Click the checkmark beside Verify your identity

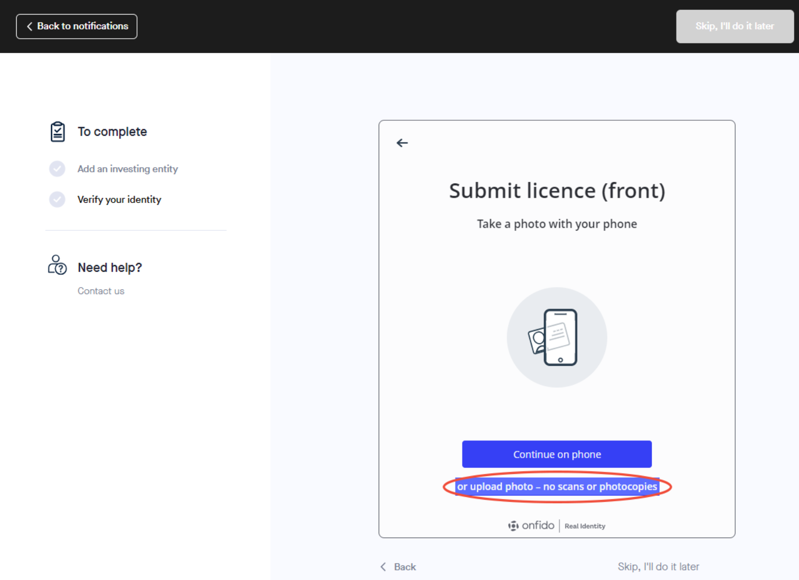(x=57, y=200)
